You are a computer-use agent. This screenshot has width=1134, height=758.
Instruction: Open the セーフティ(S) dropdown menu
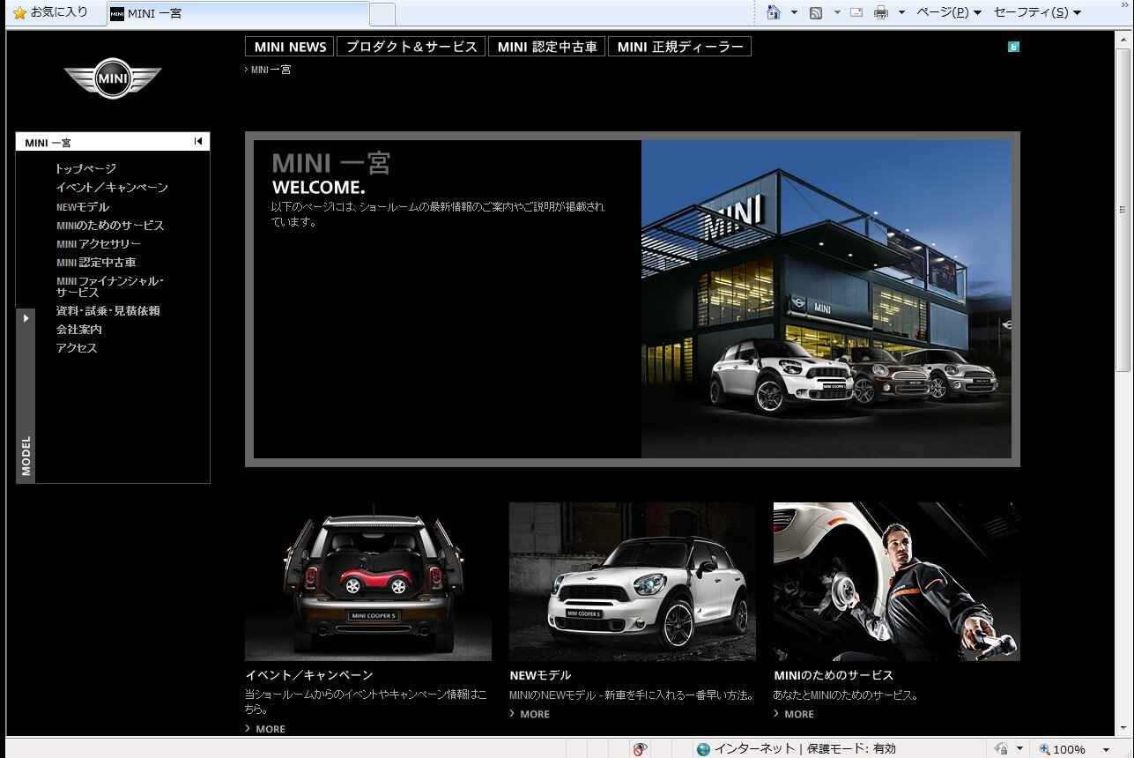coord(1037,12)
